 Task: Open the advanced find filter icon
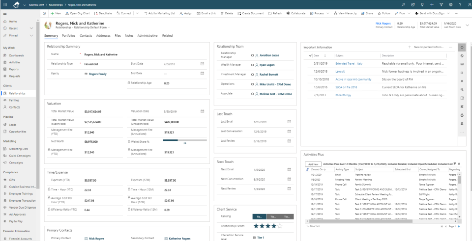(x=442, y=4)
